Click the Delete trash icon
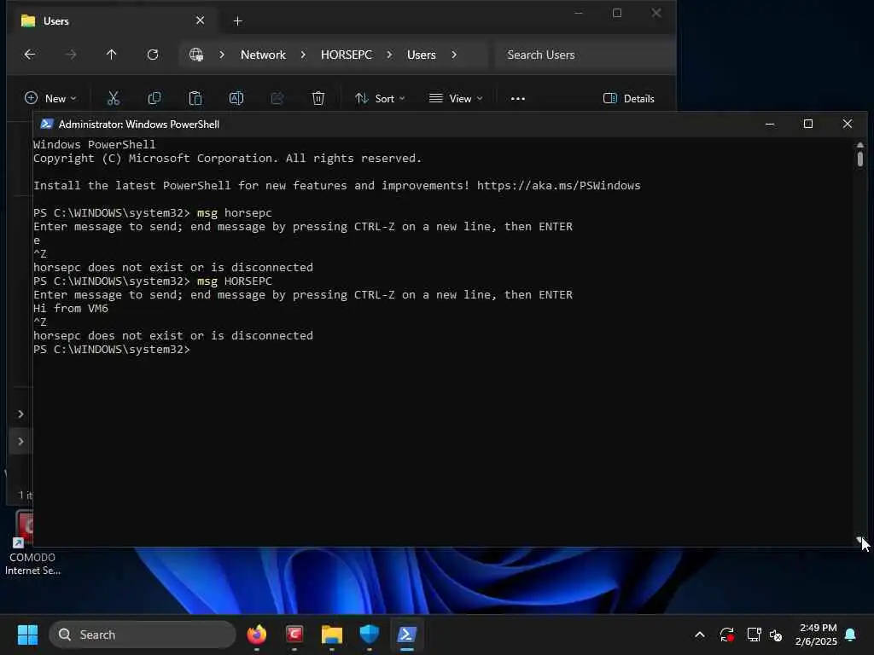 [318, 99]
